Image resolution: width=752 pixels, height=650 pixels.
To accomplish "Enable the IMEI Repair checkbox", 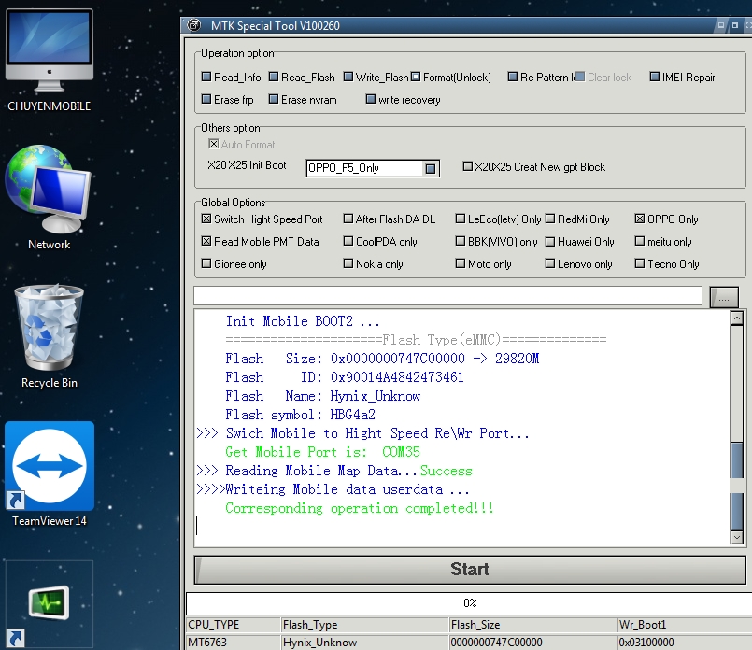I will point(655,77).
